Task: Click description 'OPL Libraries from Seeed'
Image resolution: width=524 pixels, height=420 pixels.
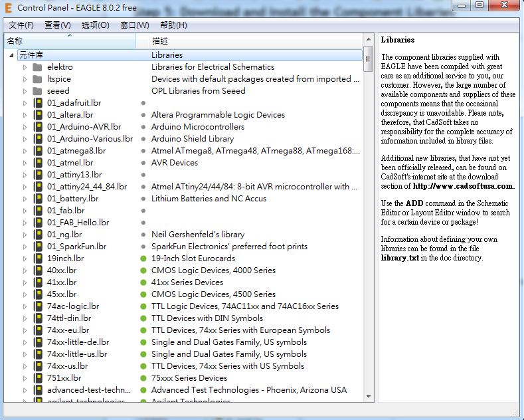Action: (199, 91)
